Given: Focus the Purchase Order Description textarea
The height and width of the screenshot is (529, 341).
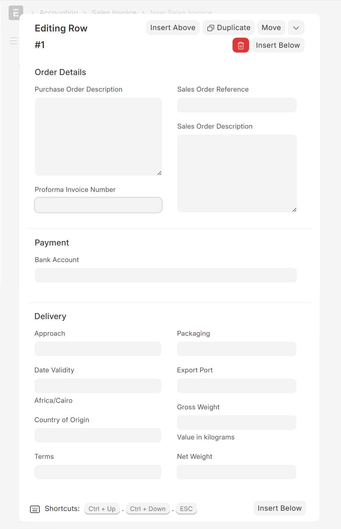Looking at the screenshot, I should [x=98, y=137].
